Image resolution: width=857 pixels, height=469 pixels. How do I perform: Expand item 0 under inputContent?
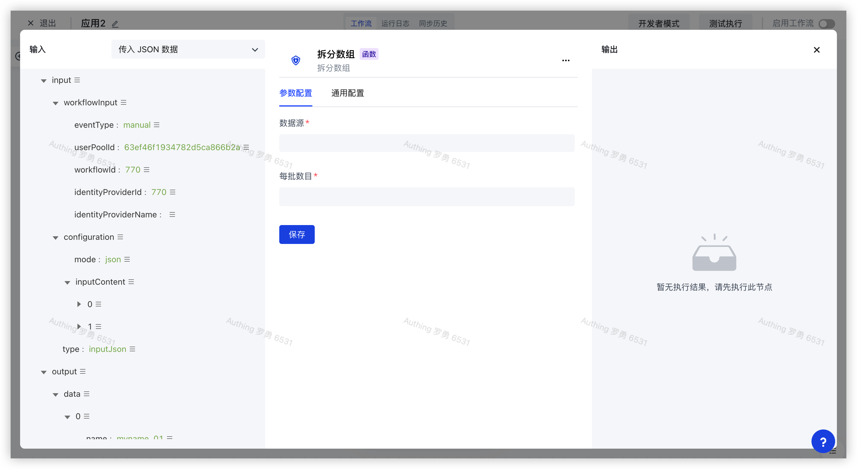[x=79, y=304]
